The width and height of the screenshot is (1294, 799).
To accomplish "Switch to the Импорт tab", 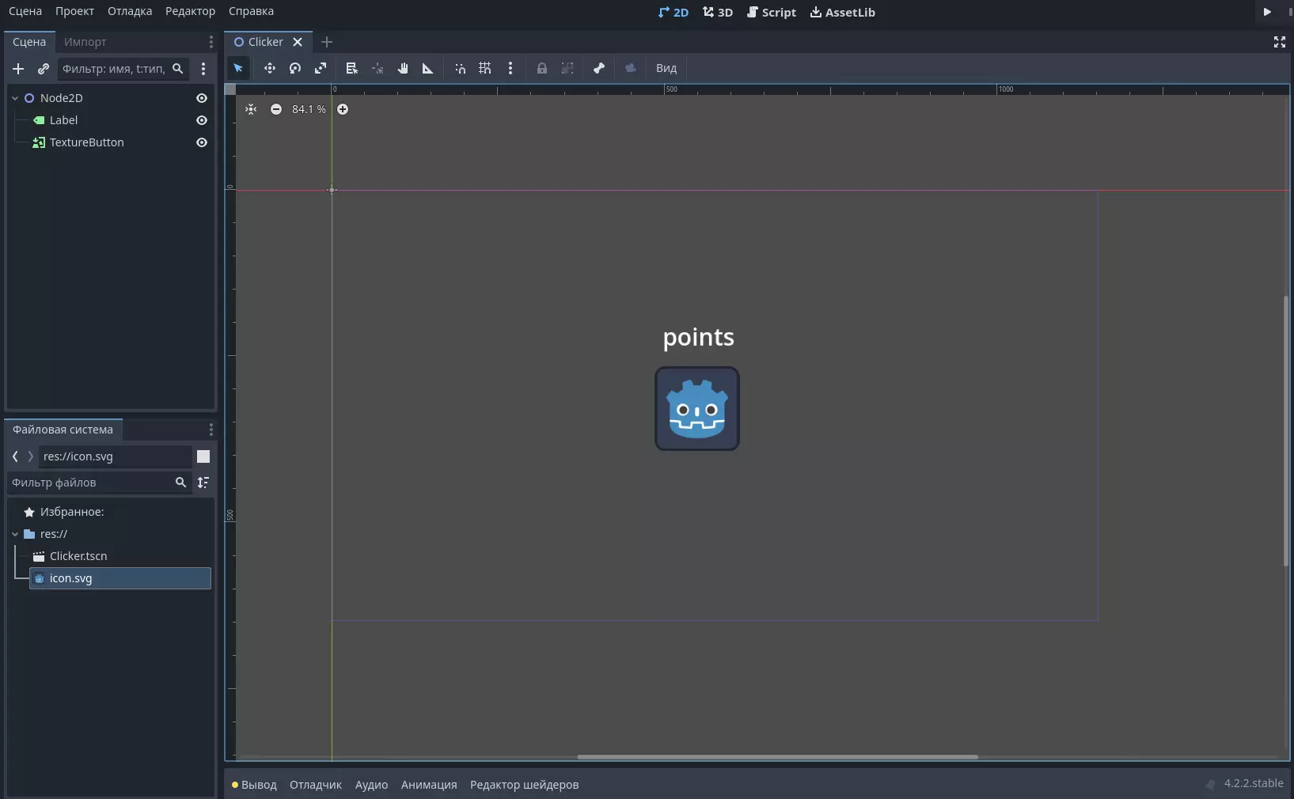I will (x=85, y=42).
